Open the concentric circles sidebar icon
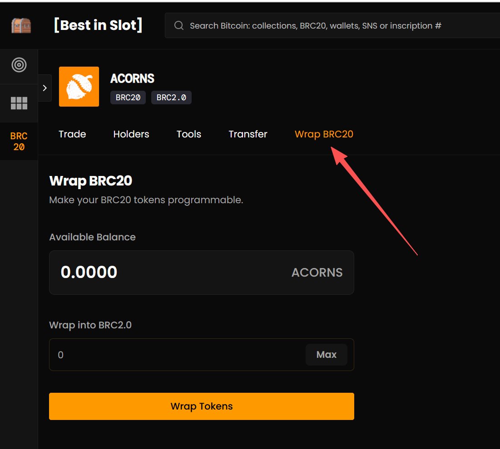The image size is (500, 449). pos(19,65)
